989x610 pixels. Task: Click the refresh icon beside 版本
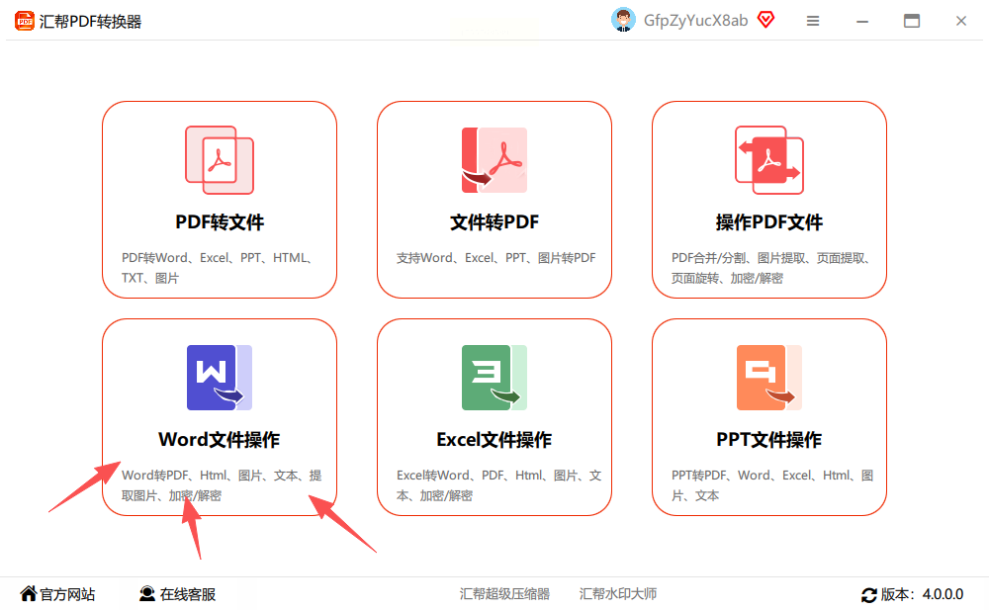tap(868, 595)
